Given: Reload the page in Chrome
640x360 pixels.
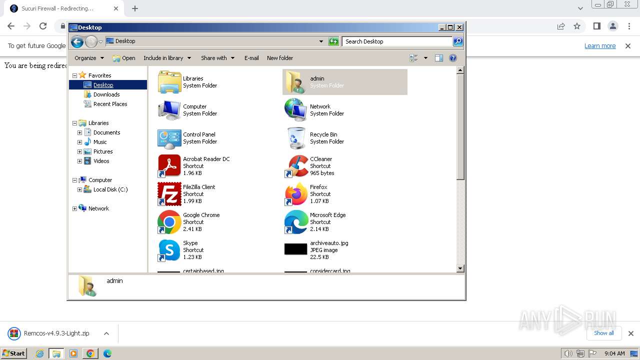Looking at the screenshot, I should [x=43, y=26].
